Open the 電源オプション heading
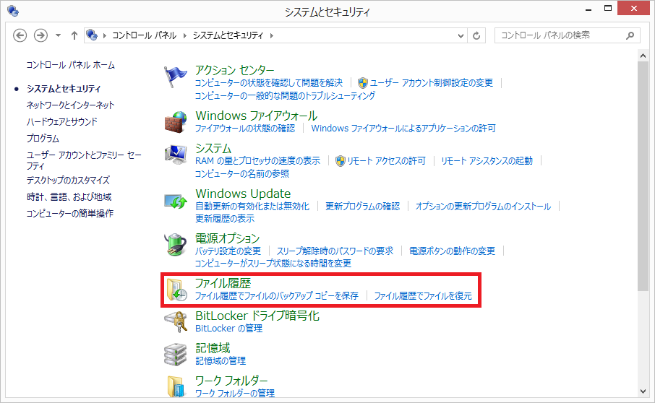This screenshot has height=403, width=655. click(x=227, y=238)
